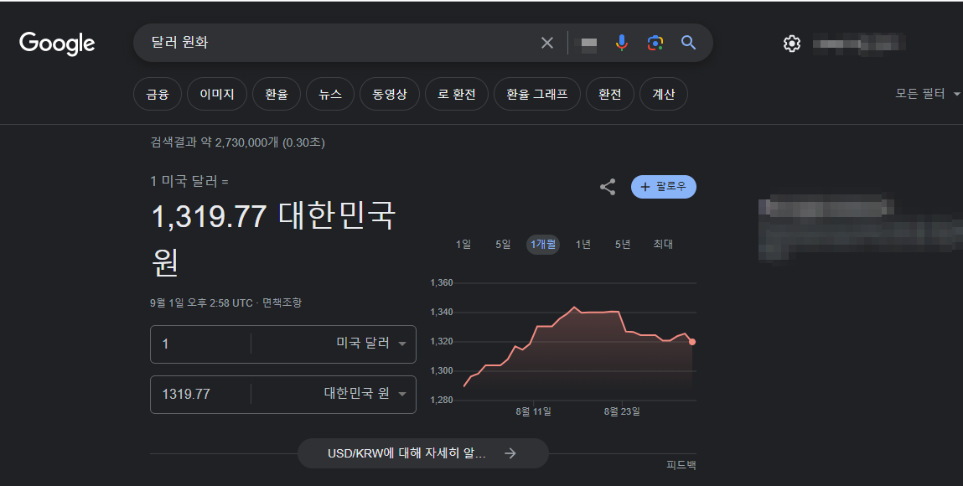
Task: Click the 팔로우 follow button
Action: click(x=663, y=187)
